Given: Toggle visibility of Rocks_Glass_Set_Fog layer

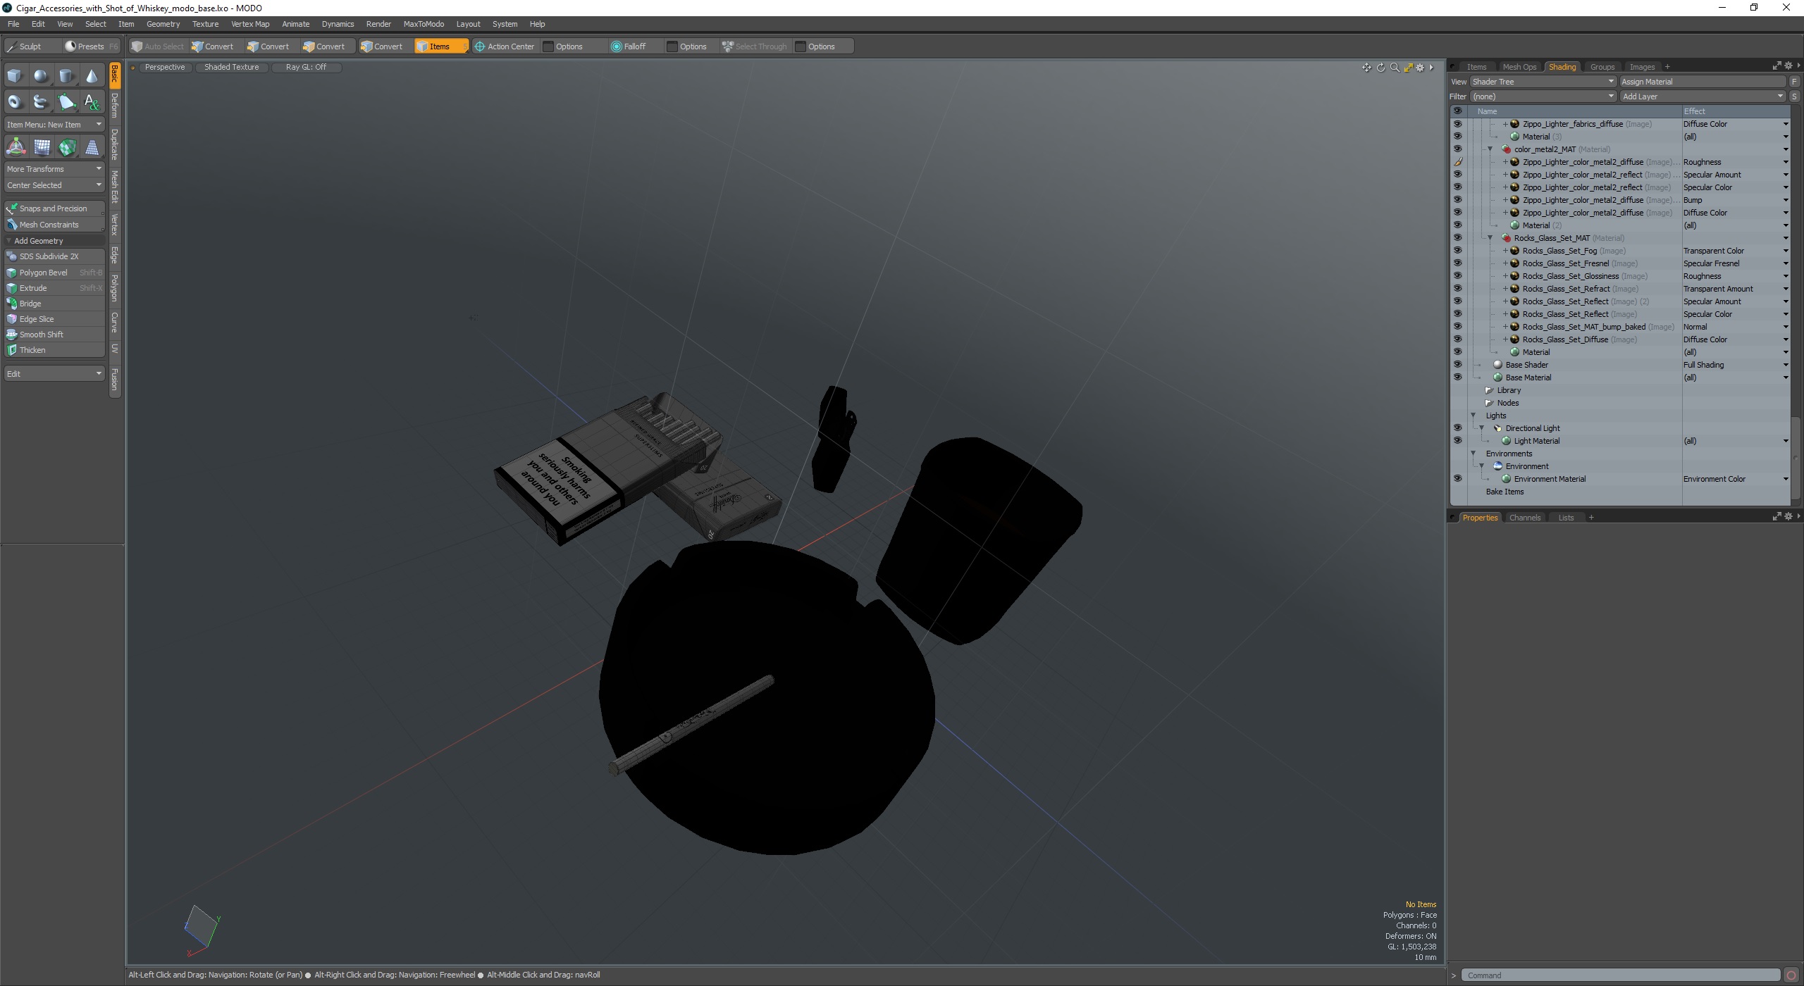Looking at the screenshot, I should 1457,251.
